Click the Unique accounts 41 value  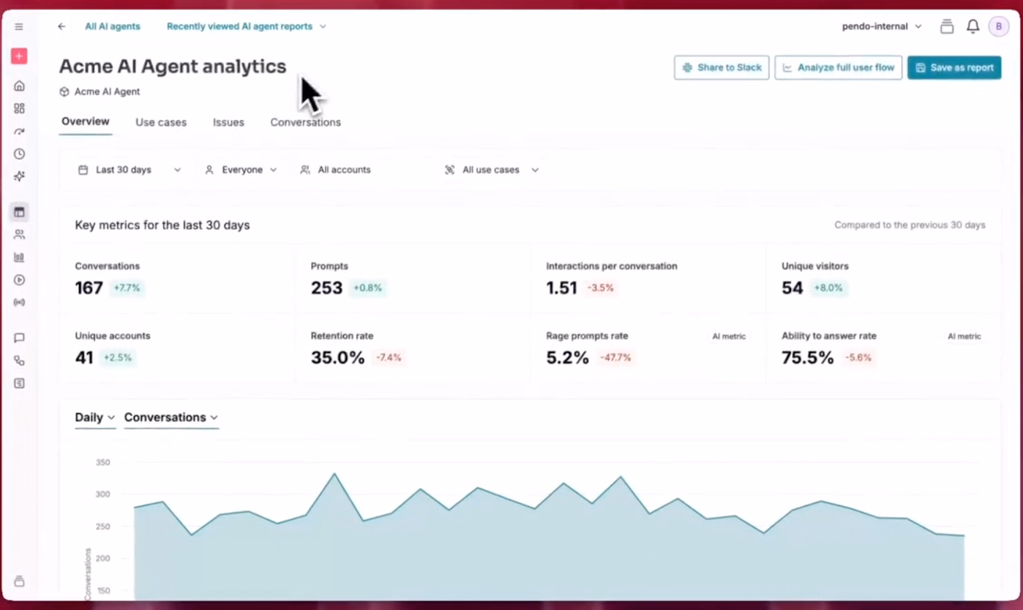(84, 358)
